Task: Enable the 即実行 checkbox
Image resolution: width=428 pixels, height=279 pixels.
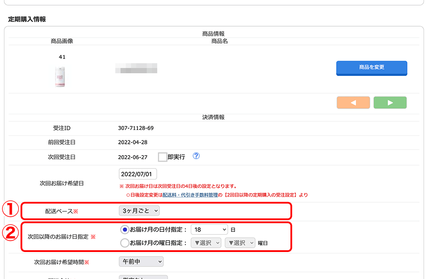Action: point(162,157)
